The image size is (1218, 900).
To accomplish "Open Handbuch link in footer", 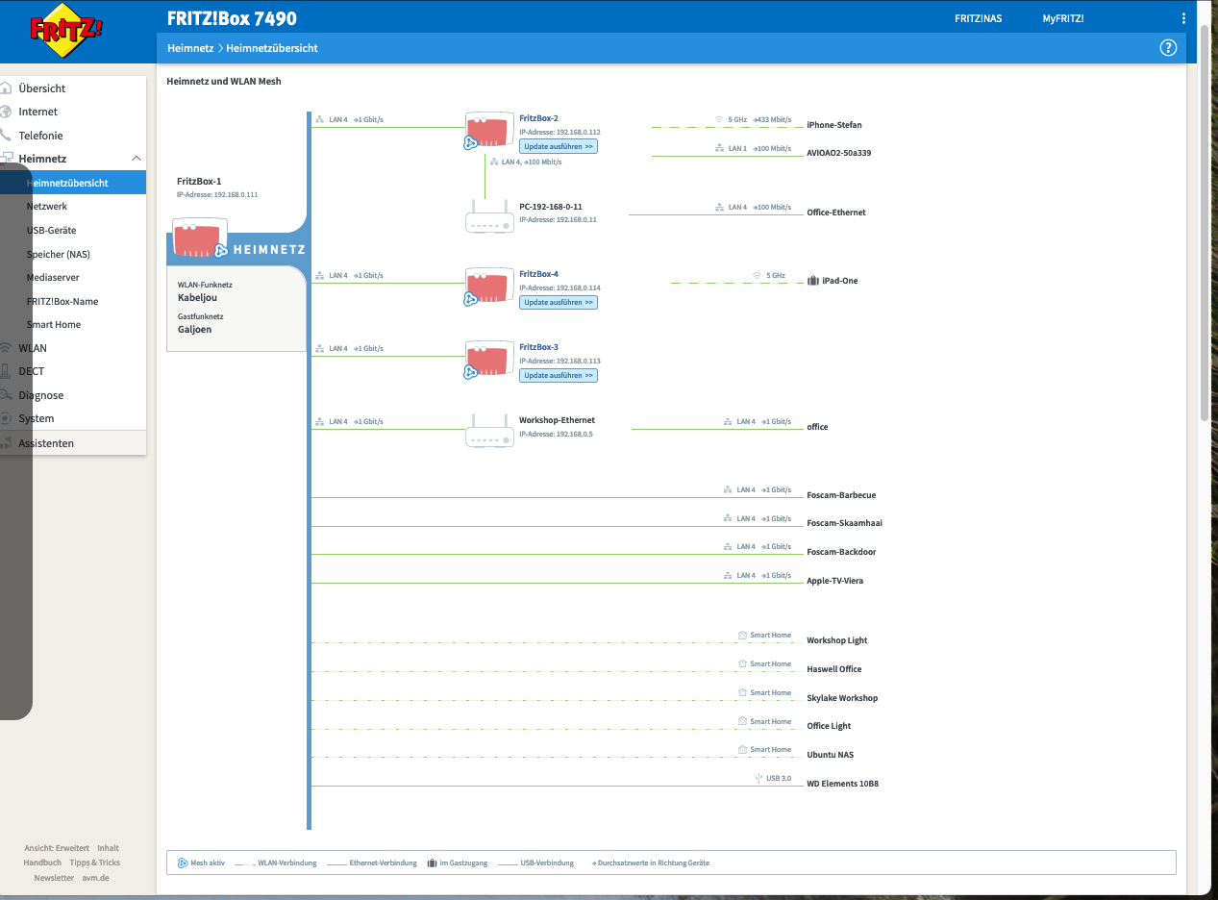I will pos(42,862).
